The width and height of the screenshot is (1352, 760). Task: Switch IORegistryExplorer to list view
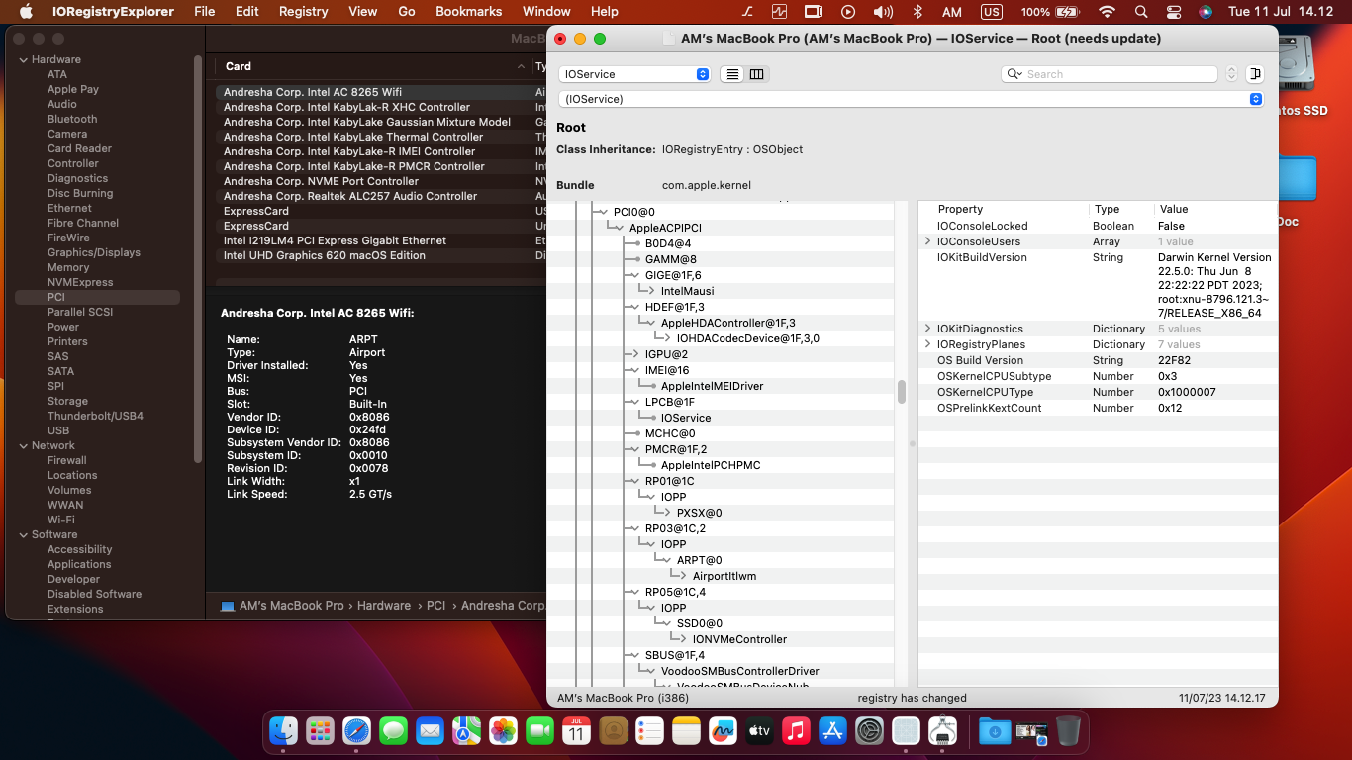(x=732, y=74)
